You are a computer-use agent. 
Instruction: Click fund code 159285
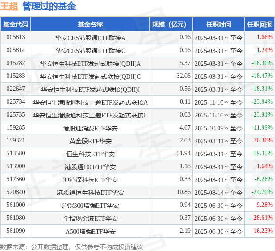[16, 127]
